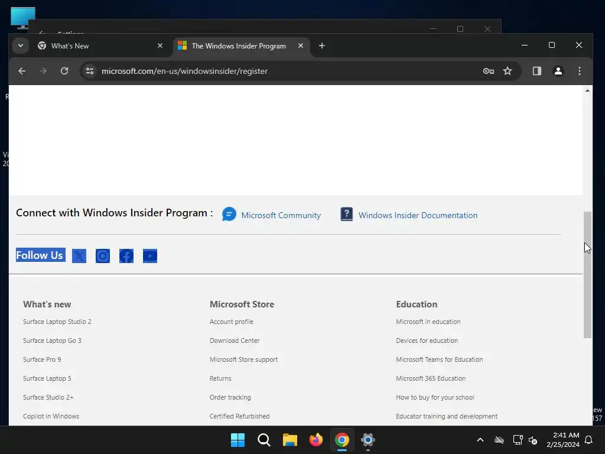Open Chrome's three-dot menu
605x454 pixels.
pos(579,71)
